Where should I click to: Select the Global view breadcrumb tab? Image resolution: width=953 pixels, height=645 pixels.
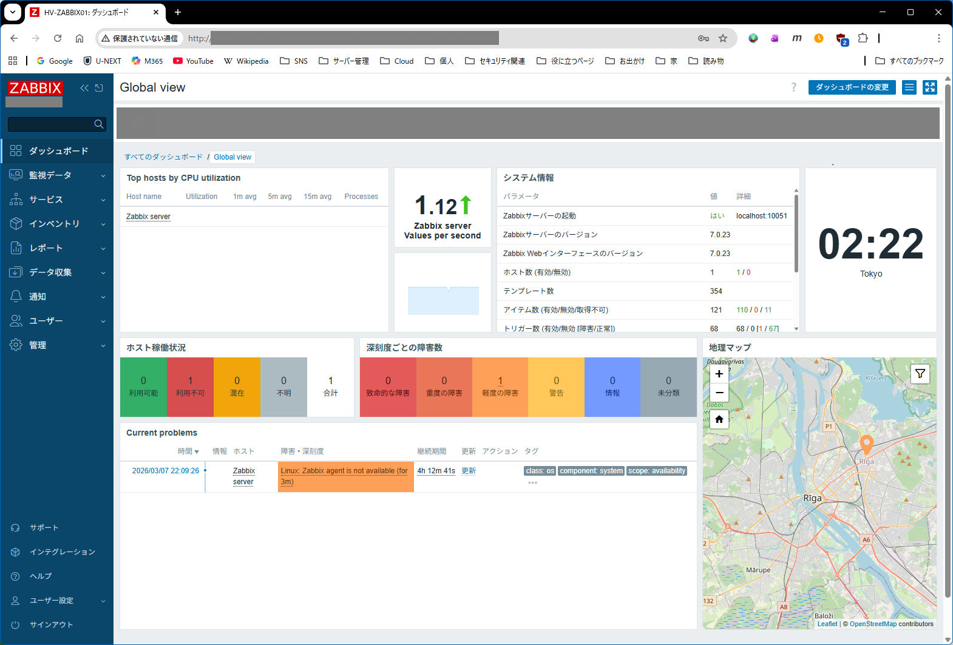coord(232,157)
